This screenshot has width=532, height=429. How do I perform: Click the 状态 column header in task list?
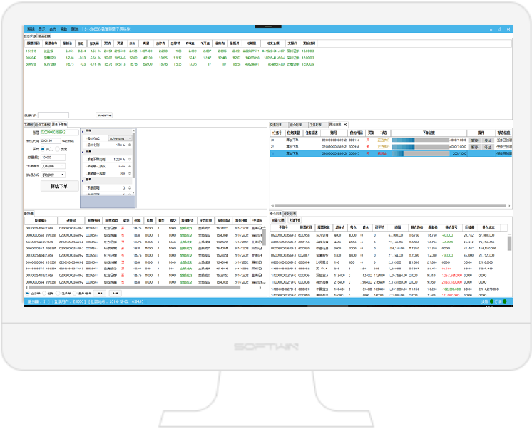point(383,133)
